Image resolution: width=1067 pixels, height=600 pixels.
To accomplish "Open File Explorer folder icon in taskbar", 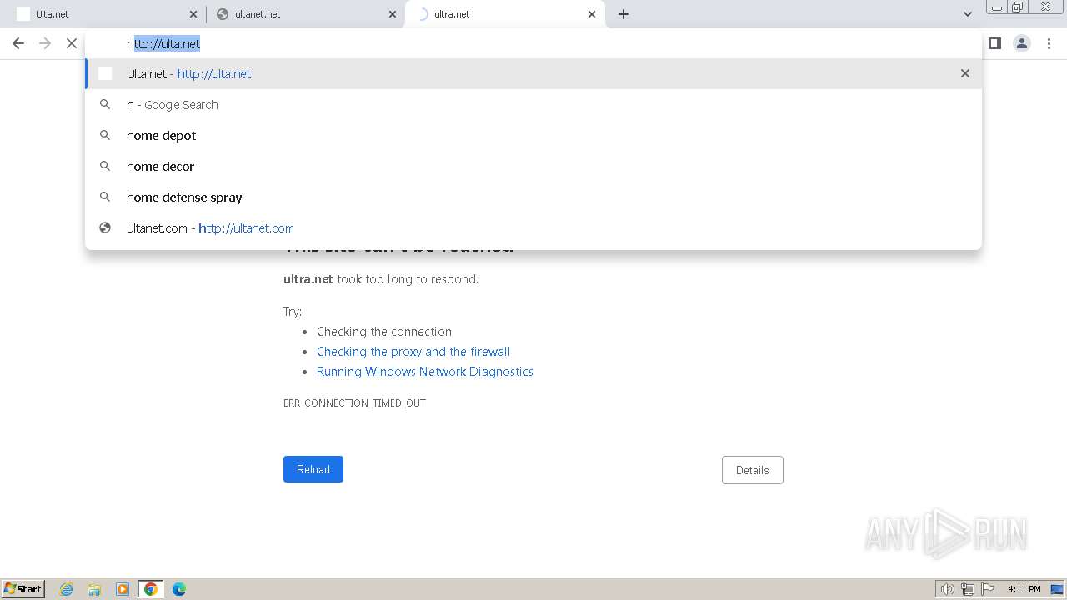I will point(94,589).
